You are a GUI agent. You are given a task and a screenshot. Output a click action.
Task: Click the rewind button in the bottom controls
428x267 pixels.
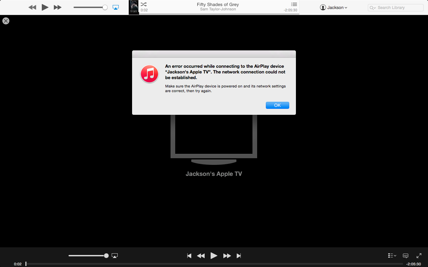pyautogui.click(x=201, y=256)
